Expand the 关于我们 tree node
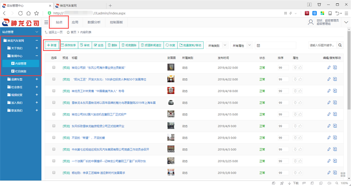 [37, 48]
